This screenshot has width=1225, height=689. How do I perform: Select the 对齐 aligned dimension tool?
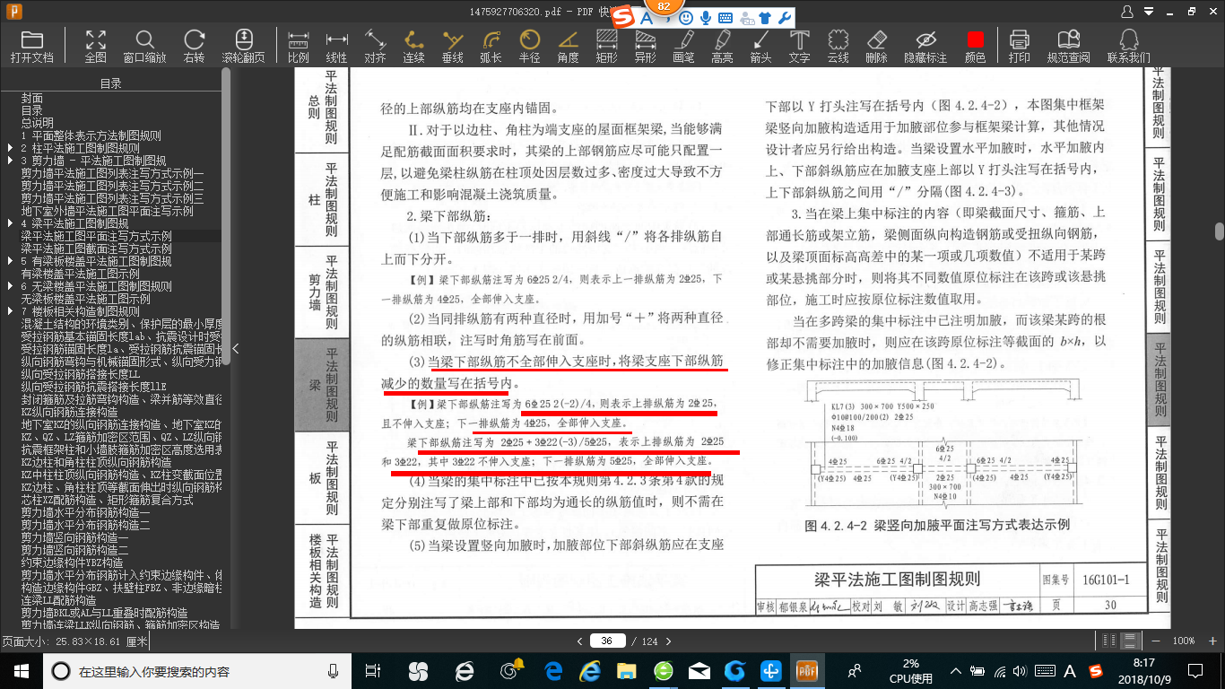coord(375,47)
